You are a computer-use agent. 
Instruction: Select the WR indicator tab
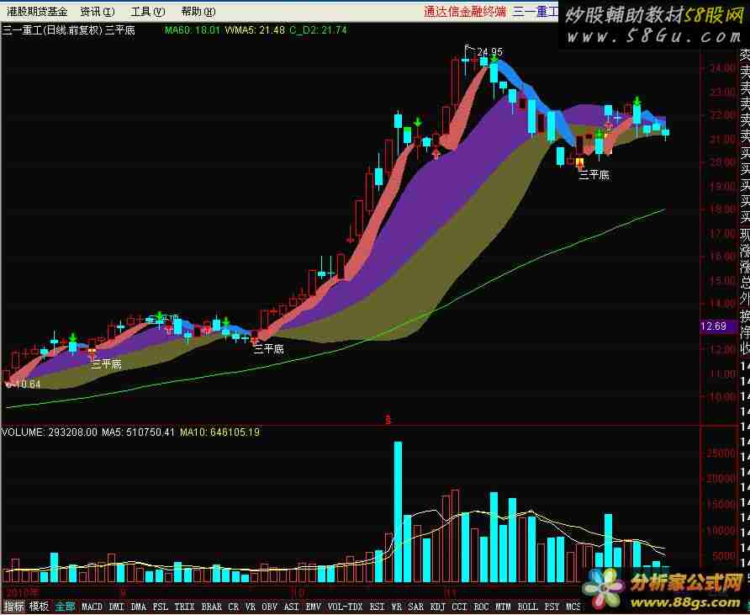397,607
